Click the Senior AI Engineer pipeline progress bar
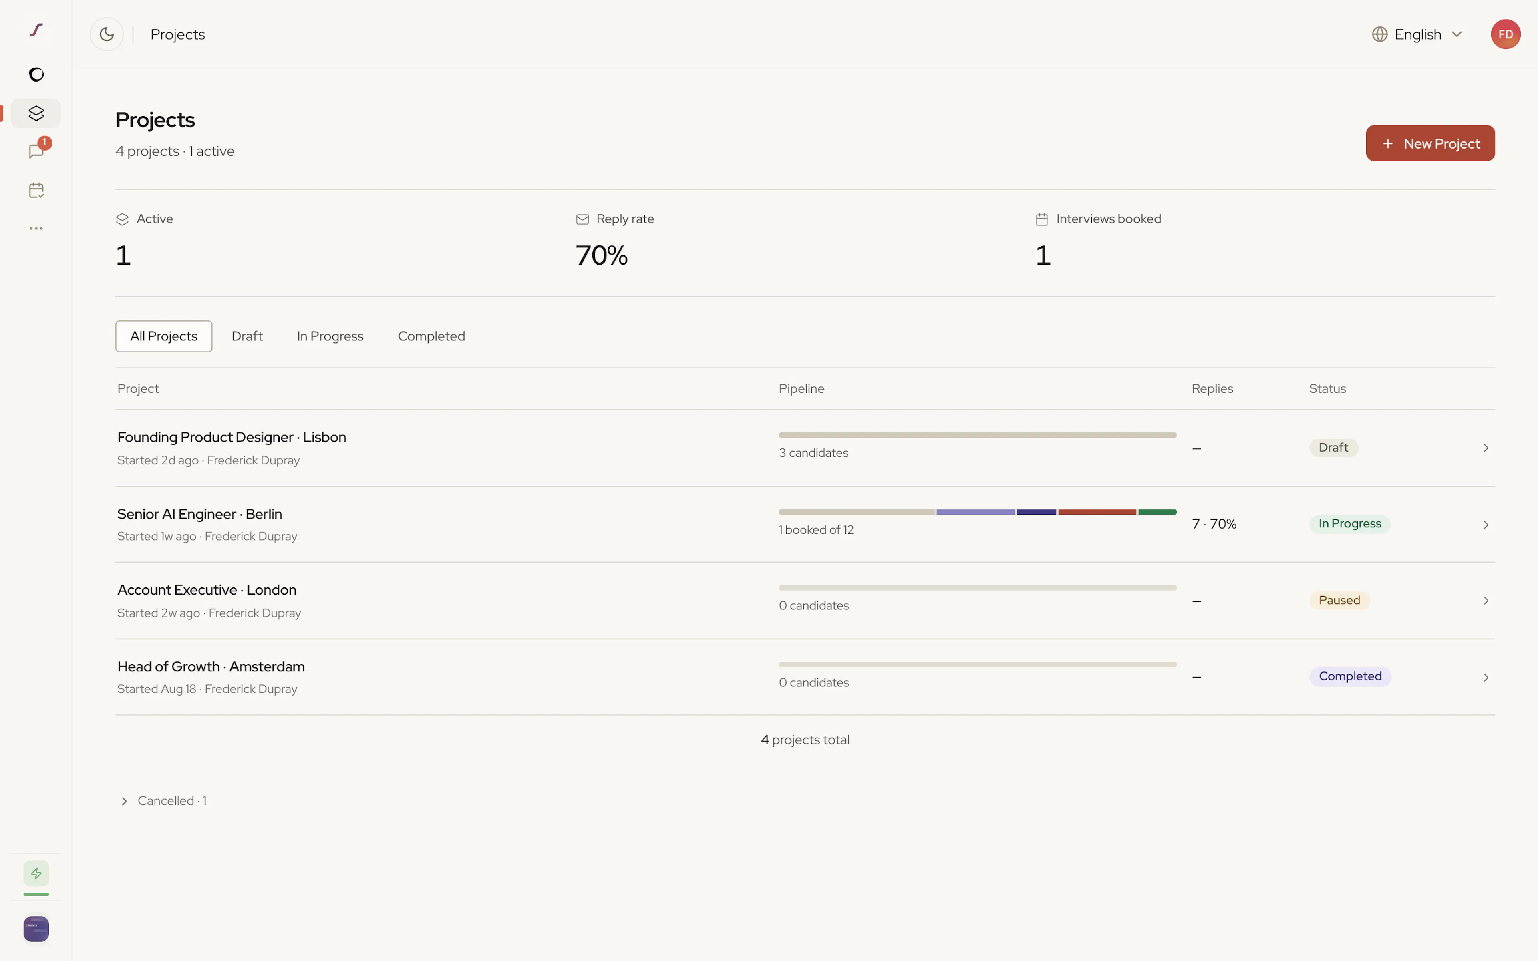This screenshot has height=961, width=1538. (977, 512)
